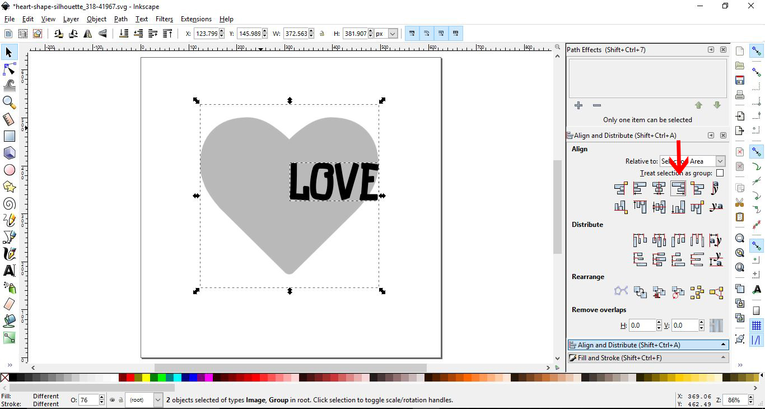Select the Node editing tool

click(9, 69)
